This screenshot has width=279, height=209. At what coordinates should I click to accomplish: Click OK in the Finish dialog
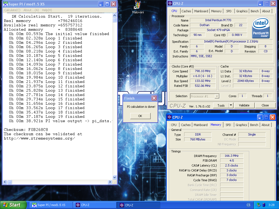tap(140, 116)
